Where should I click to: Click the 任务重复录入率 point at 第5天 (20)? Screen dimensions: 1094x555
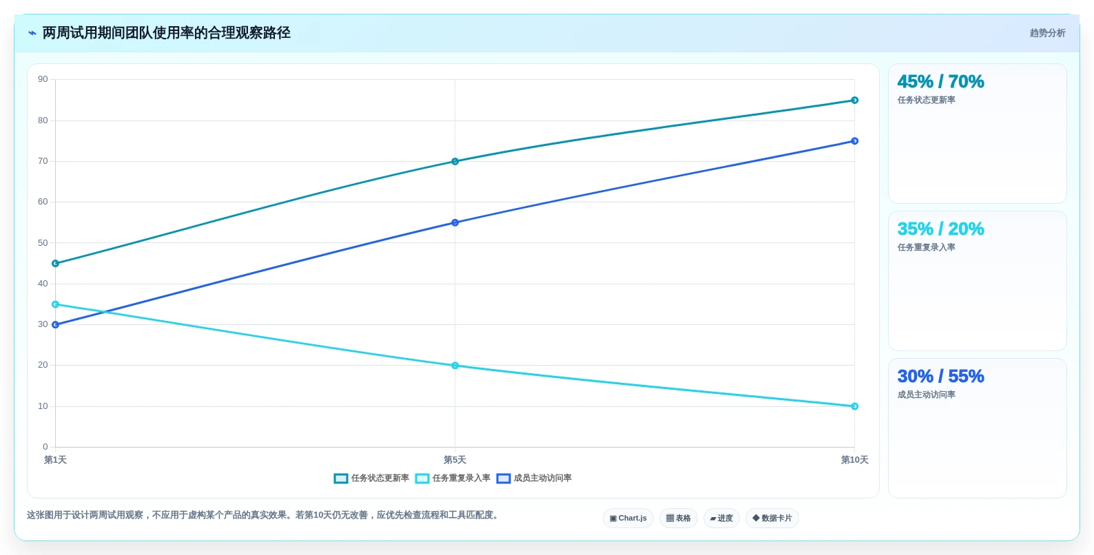(x=455, y=366)
